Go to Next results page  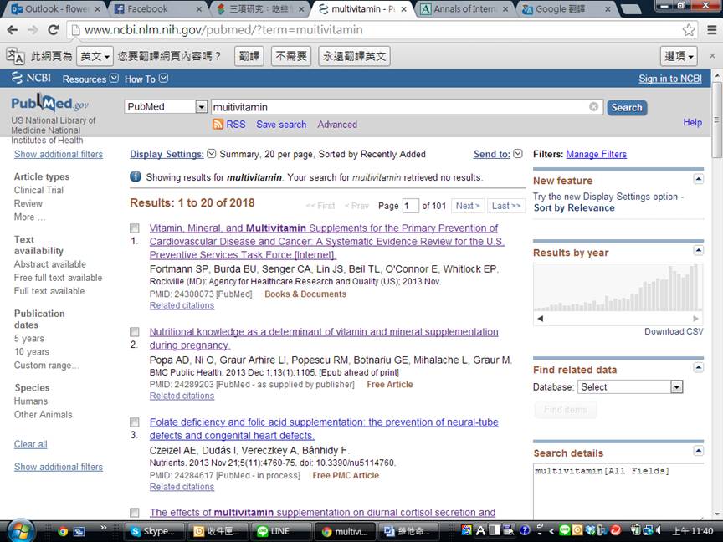(x=468, y=206)
